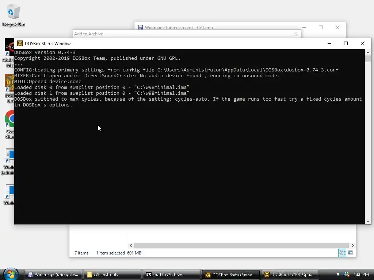This screenshot has width=374, height=280.
Task: Close the Add to Archive dialog
Action: [x=295, y=34]
